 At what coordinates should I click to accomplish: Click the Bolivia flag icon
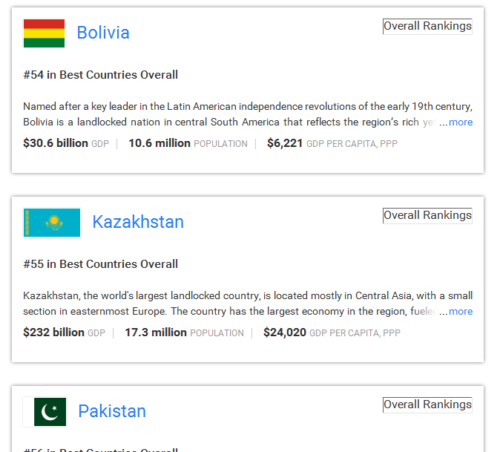(44, 33)
